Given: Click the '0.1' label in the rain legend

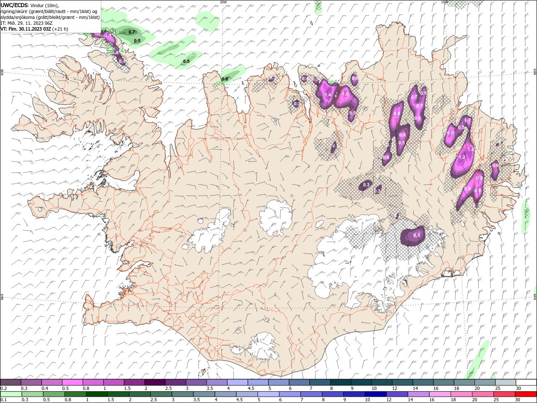Looking at the screenshot, I should 3,400.
